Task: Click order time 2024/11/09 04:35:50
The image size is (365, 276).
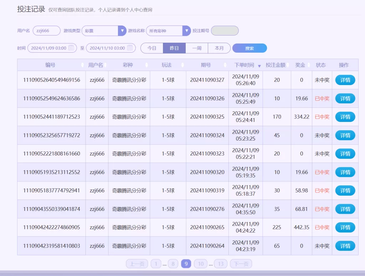Action: (x=246, y=209)
